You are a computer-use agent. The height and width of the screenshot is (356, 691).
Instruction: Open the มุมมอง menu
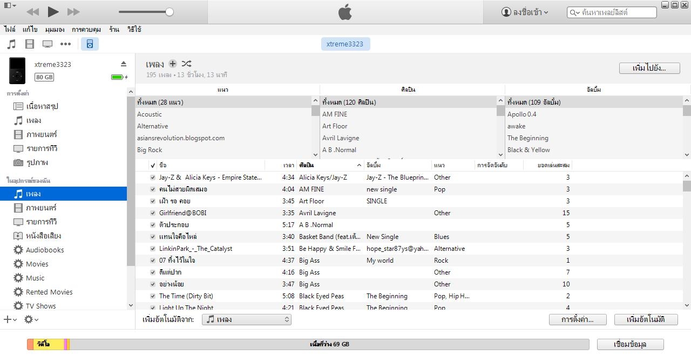(55, 29)
